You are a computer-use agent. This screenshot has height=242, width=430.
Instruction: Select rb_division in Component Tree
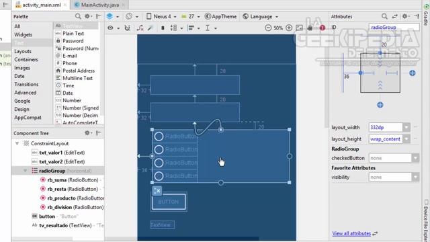[72, 207]
